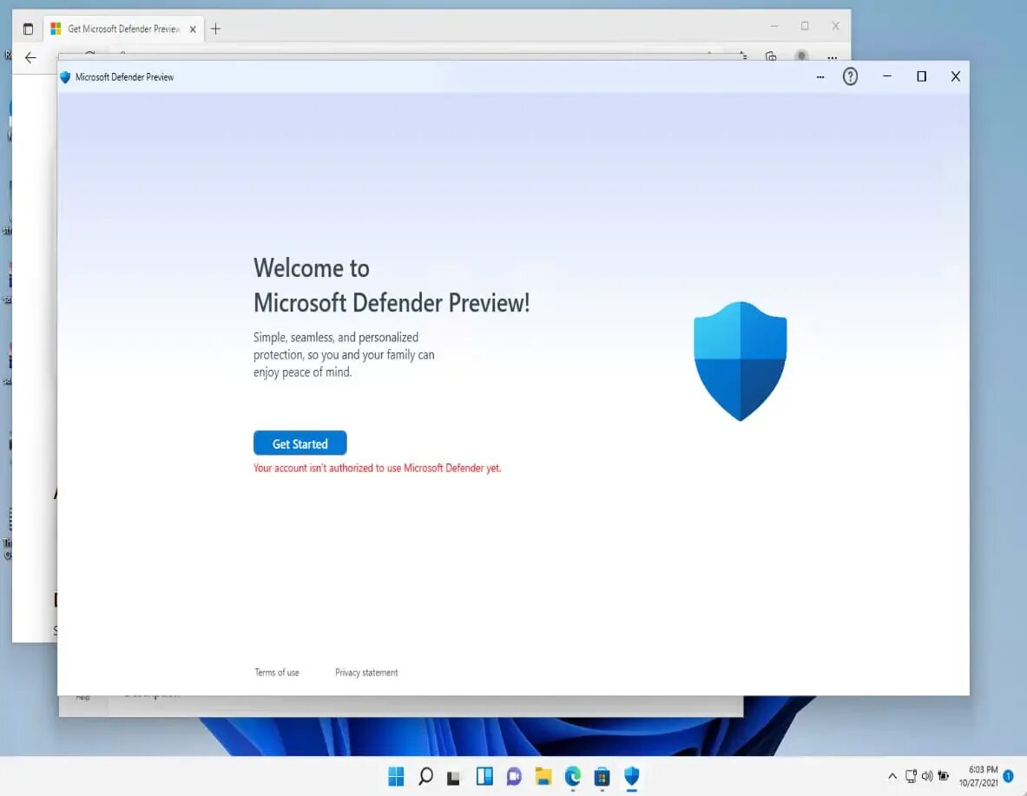Open Microsoft Edge from the taskbar
The image size is (1027, 796).
pos(572,776)
